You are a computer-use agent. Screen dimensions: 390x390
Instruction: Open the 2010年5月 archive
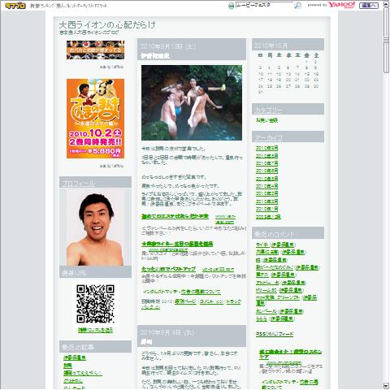(x=266, y=179)
